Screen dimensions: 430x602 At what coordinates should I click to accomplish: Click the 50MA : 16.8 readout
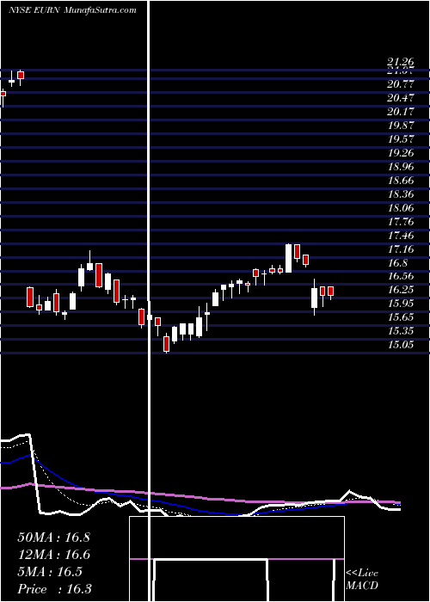53,537
